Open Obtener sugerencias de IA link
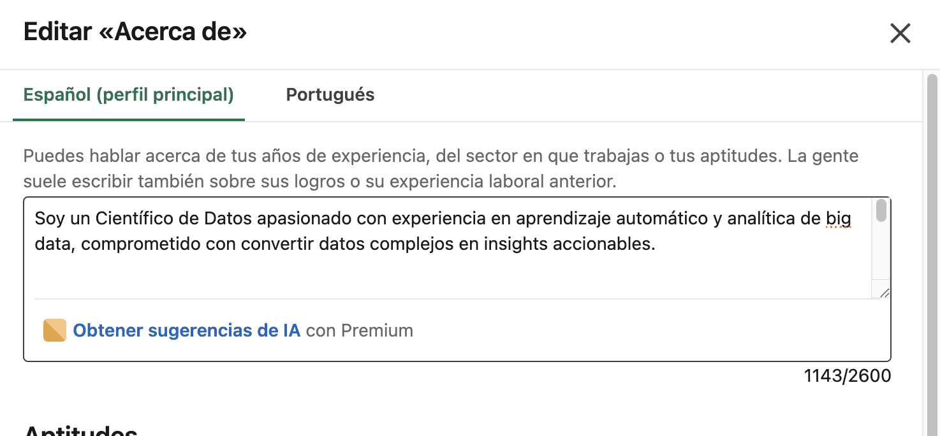Screen dimensions: 940x436 186,330
